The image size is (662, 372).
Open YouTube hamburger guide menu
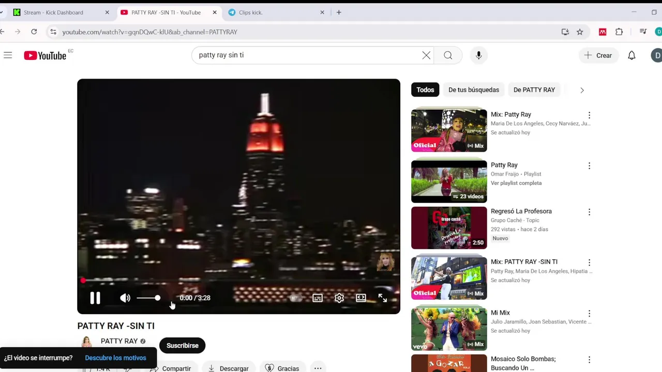tap(8, 55)
